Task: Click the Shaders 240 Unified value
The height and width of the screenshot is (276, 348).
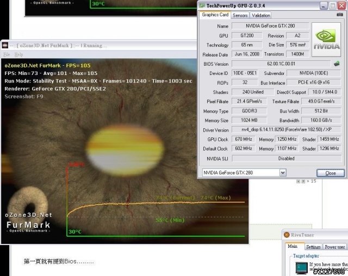Action: point(253,92)
